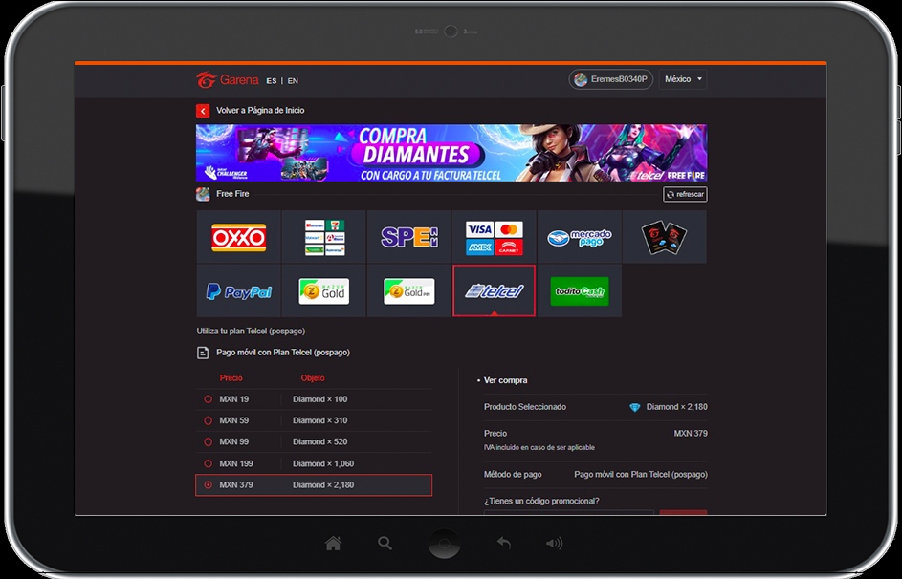
Task: Tap the tablet back arrow icon
Action: tap(504, 543)
